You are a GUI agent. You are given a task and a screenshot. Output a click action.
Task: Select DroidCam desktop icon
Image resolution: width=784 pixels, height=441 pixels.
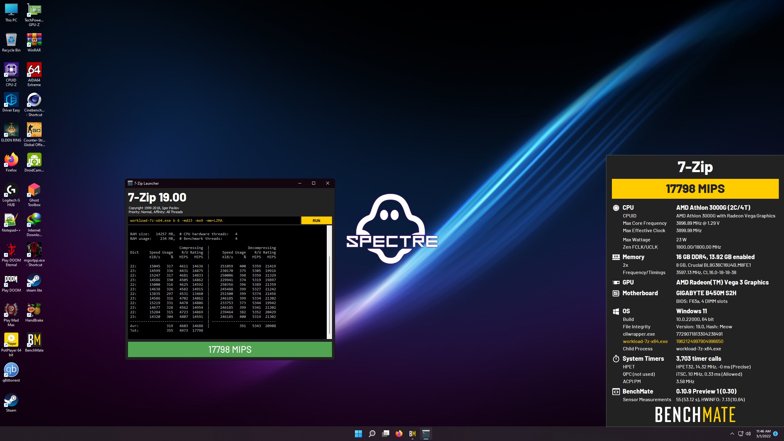click(34, 163)
